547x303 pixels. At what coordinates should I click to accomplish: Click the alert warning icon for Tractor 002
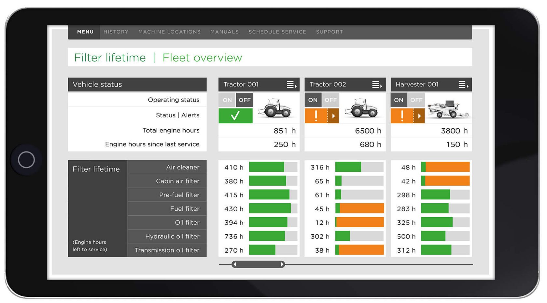(316, 115)
